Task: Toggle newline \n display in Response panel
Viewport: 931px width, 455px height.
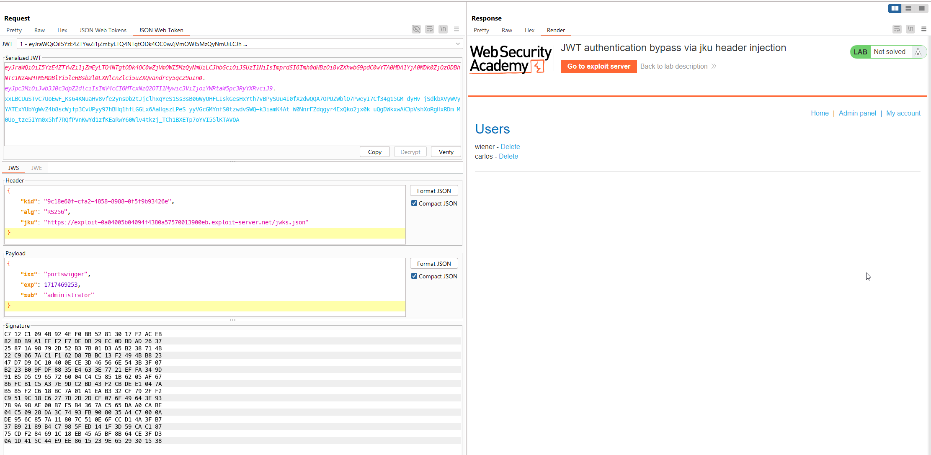Action: click(x=910, y=29)
